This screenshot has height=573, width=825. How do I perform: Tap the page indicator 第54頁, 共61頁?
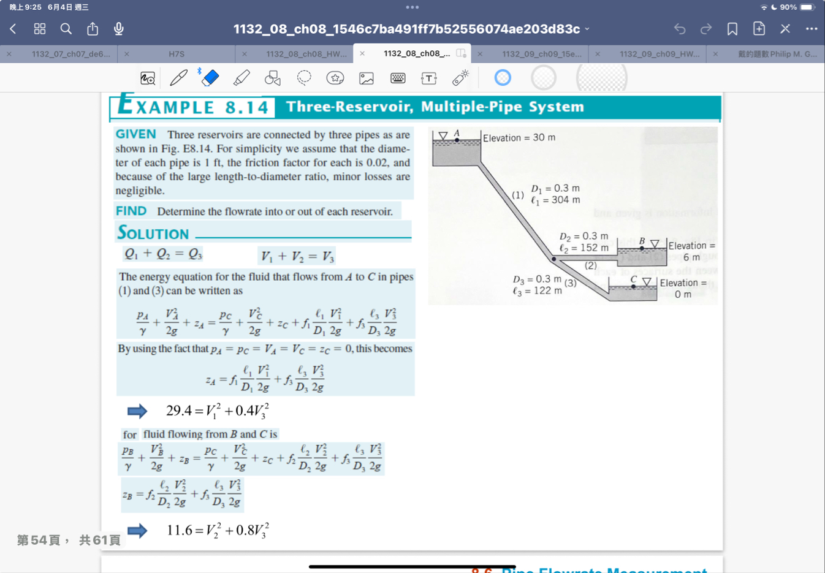click(69, 540)
